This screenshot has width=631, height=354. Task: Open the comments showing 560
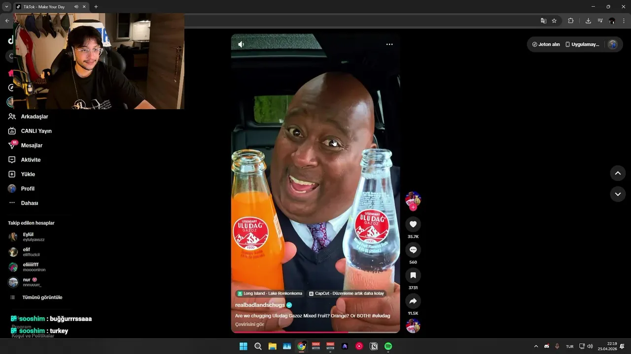[x=413, y=250]
